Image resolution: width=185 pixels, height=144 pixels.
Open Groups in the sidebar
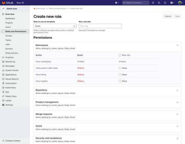(x=9, y=36)
